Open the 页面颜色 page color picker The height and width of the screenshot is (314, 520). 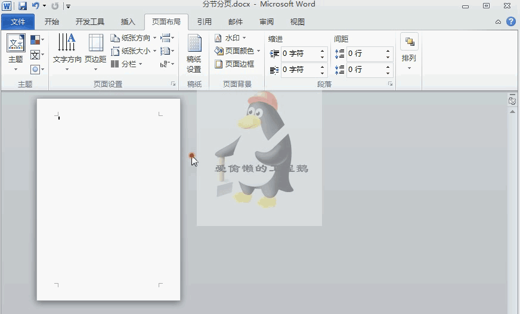pos(238,51)
